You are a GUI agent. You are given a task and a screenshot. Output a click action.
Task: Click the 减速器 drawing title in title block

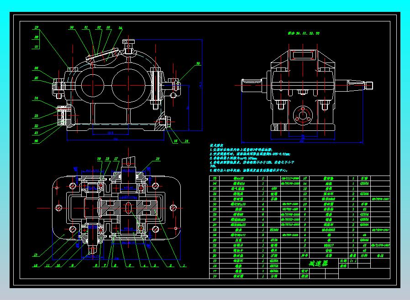click(x=318, y=264)
